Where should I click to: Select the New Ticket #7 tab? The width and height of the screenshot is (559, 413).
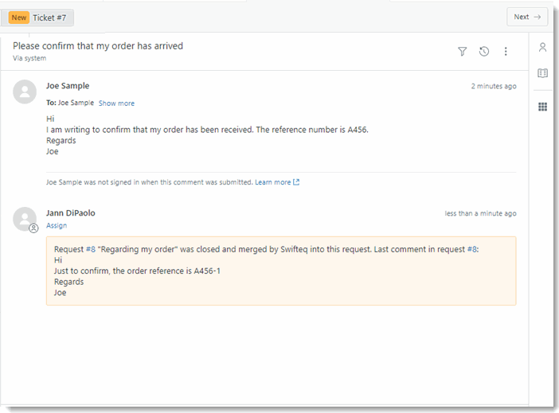(37, 18)
